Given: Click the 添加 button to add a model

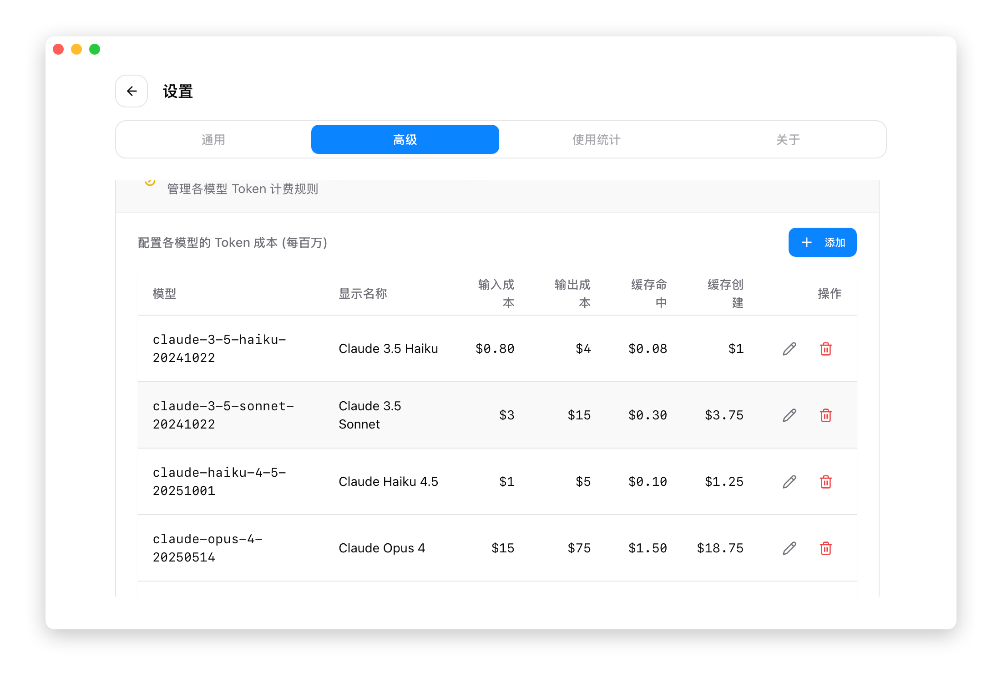Looking at the screenshot, I should point(823,242).
